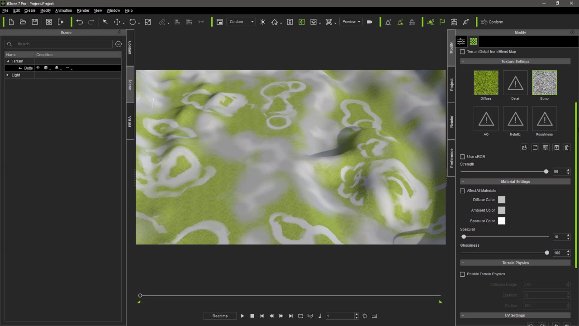Open the Render menu
This screenshot has width=579, height=326.
tap(83, 10)
